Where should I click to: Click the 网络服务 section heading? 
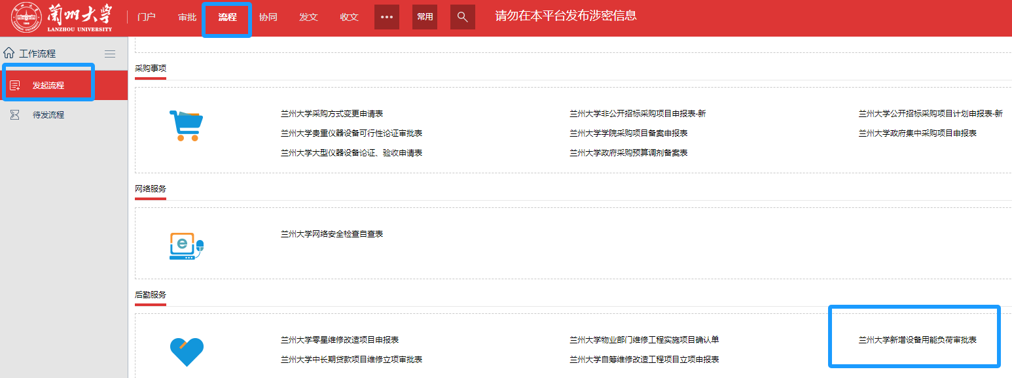click(x=151, y=188)
